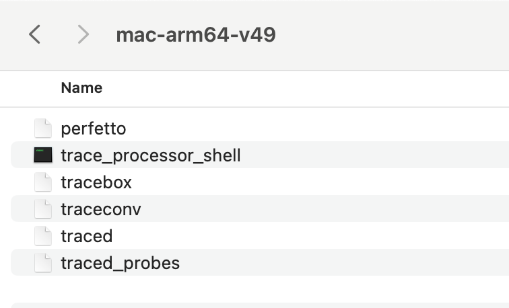Click the perfetto document icon

pos(43,128)
